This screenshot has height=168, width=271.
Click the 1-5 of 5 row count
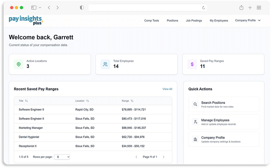24,157
